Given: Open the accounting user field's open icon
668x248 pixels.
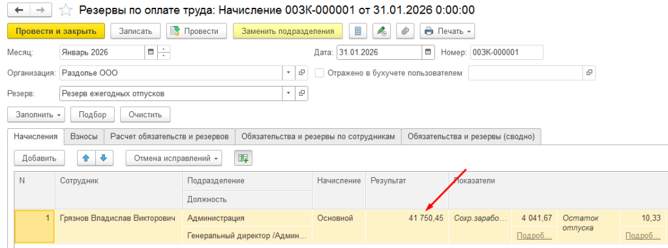Looking at the screenshot, I should click(x=589, y=73).
